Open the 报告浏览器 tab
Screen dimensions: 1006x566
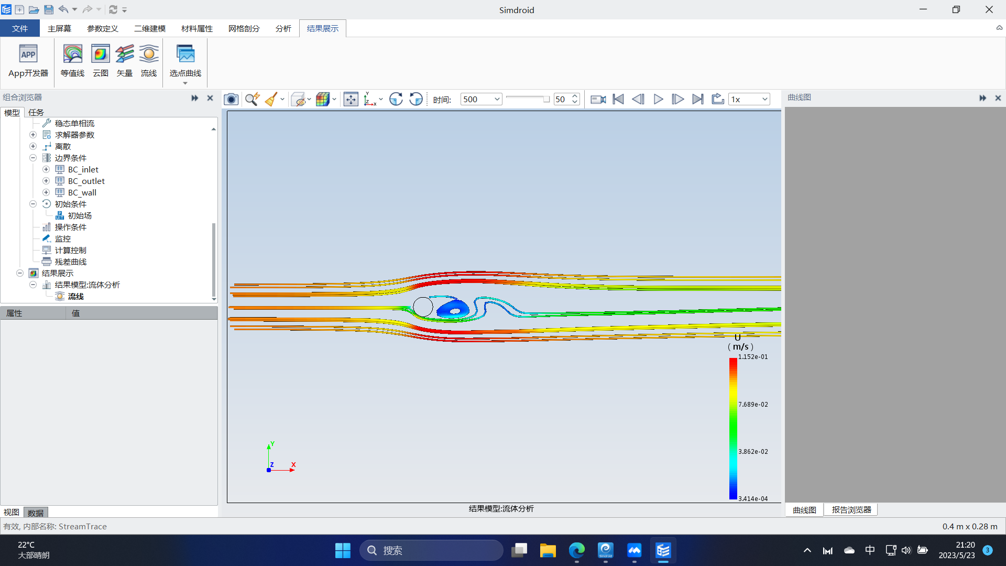(x=851, y=509)
